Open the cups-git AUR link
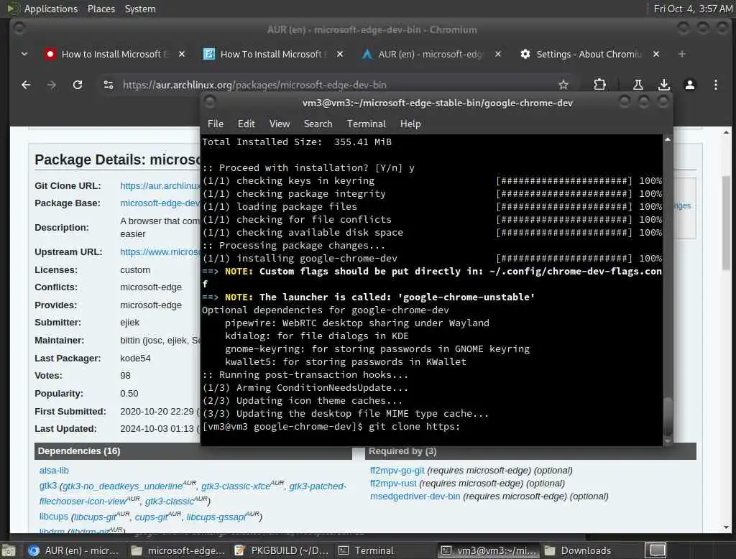This screenshot has width=736, height=559. (151, 517)
